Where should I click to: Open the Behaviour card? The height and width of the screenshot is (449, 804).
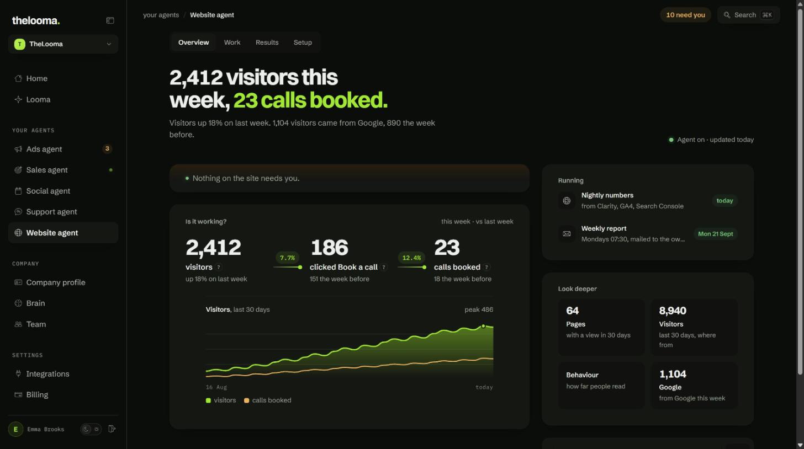[601, 386]
